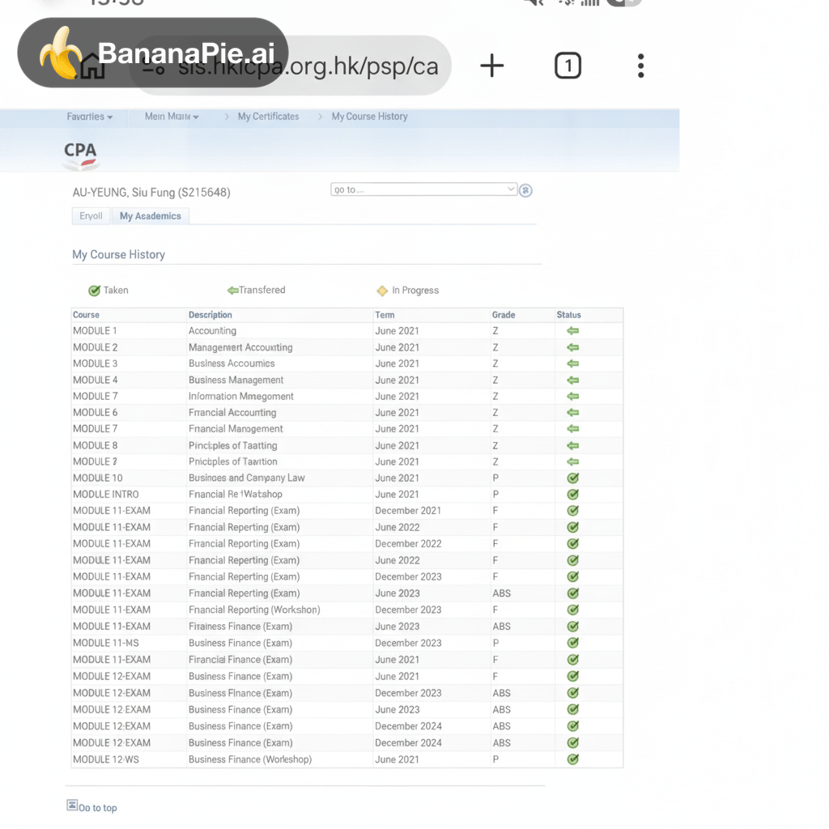
Task: Click the Financial Reporting (Workshop) description
Action: pyautogui.click(x=254, y=610)
